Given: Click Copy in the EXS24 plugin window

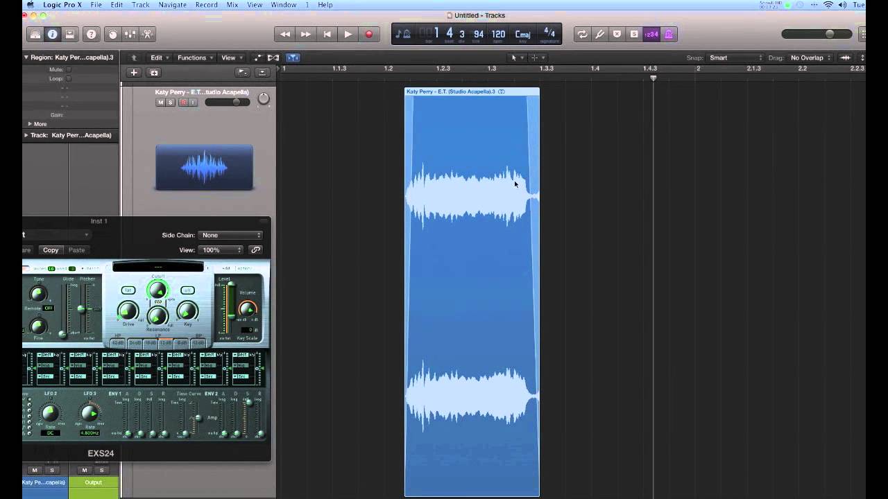Looking at the screenshot, I should 51,250.
